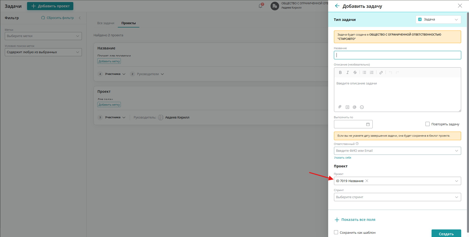Open the project card titled Проект
This screenshot has width=469, height=237.
click(x=104, y=92)
